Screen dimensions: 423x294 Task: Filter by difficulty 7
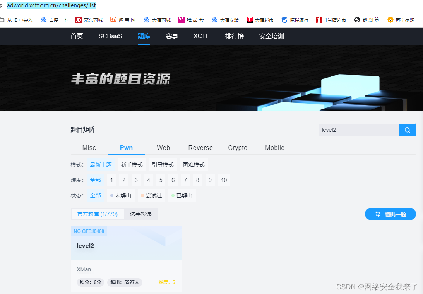click(x=185, y=180)
